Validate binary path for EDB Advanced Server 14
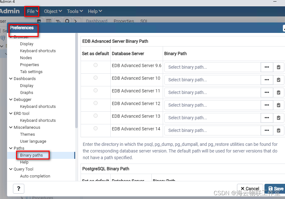The width and height of the screenshot is (285, 199). (278, 130)
